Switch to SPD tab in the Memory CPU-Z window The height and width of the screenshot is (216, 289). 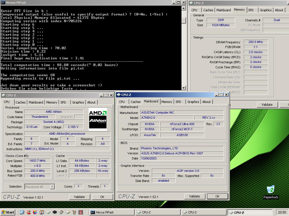coord(251,10)
